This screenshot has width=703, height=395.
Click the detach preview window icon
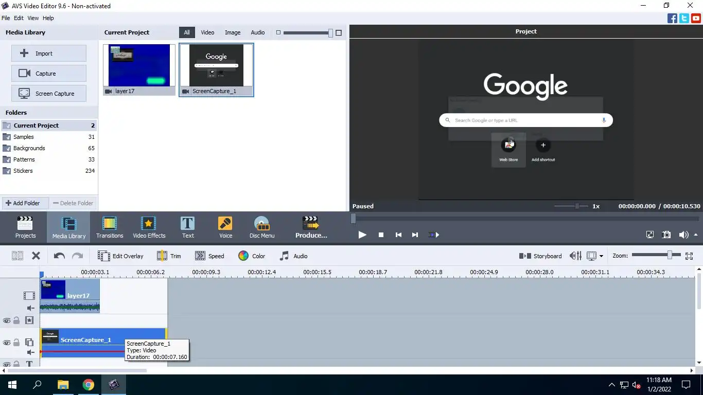point(650,235)
